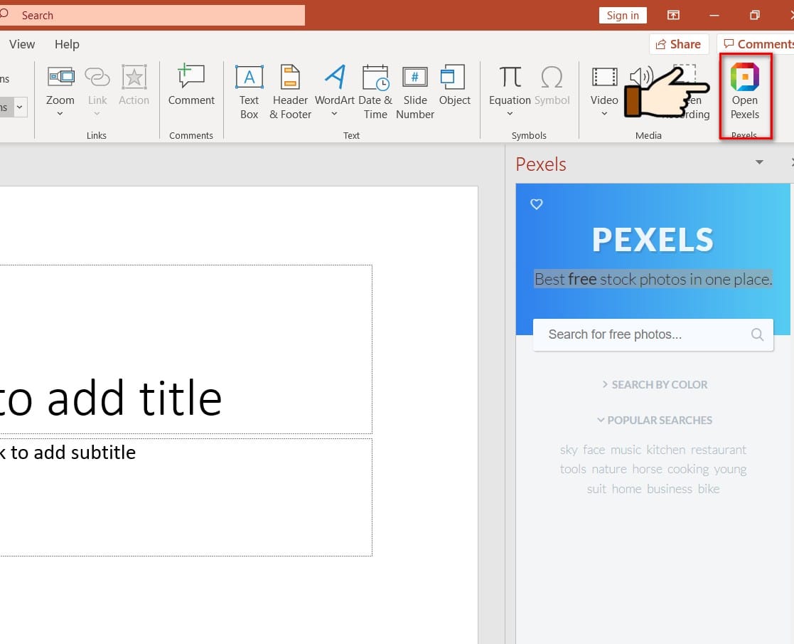Screen dimensions: 794x644
Task: Insert a new Comment
Action: pos(191,85)
